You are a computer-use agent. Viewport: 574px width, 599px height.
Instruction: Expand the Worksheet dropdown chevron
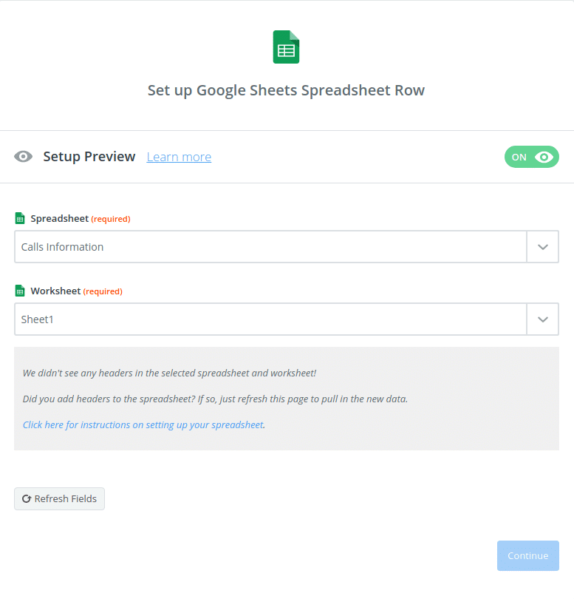[x=543, y=319]
